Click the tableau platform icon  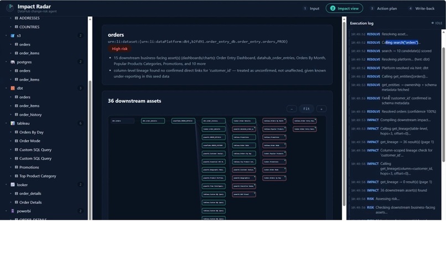[13, 123]
